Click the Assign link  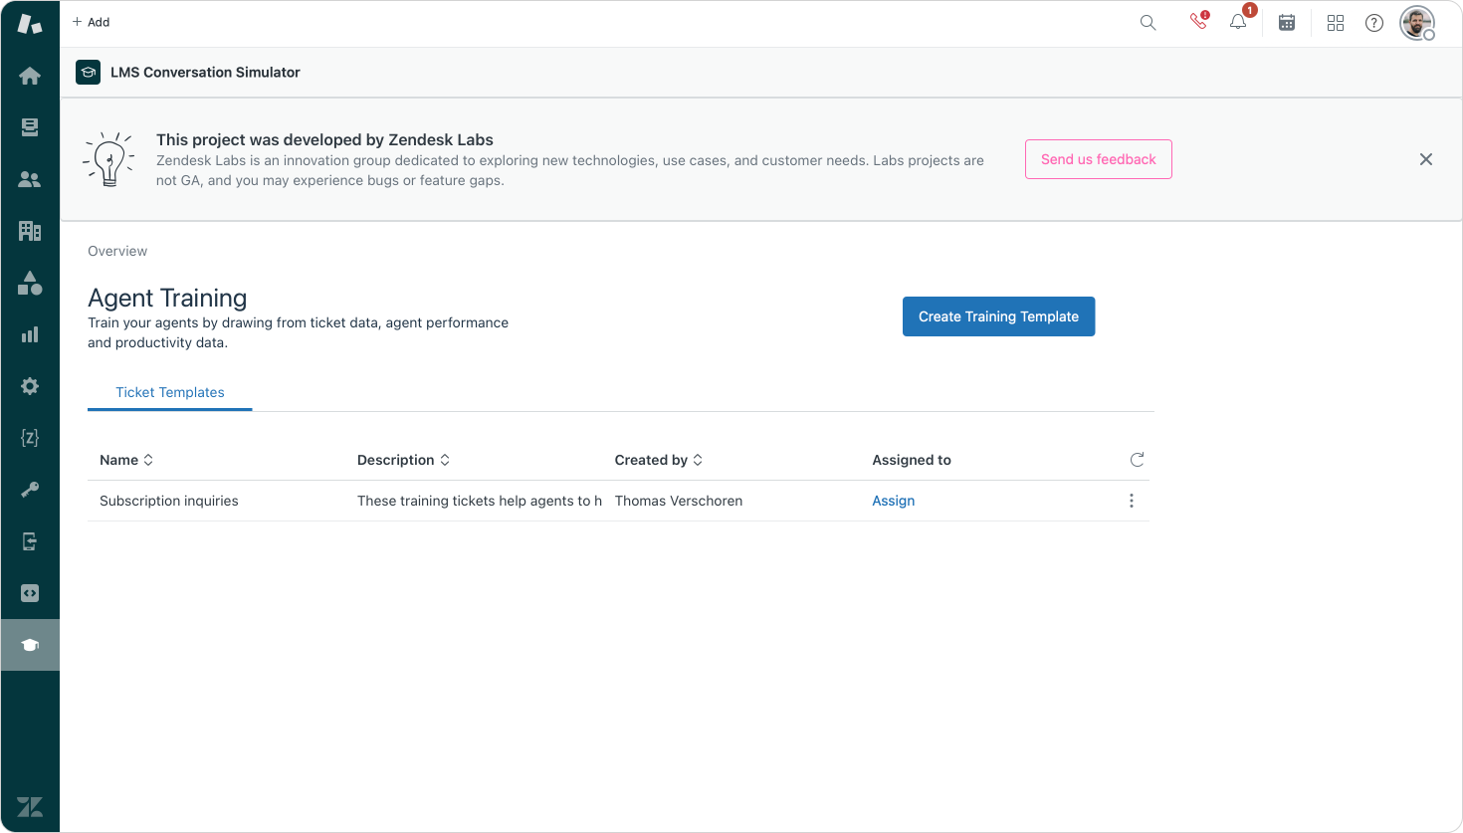click(x=893, y=501)
